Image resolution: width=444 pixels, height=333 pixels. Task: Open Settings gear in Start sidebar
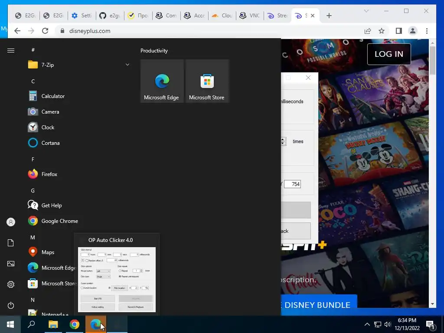click(x=11, y=284)
